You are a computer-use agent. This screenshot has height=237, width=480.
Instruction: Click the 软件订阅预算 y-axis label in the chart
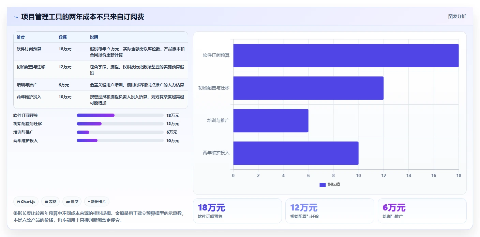coord(216,55)
